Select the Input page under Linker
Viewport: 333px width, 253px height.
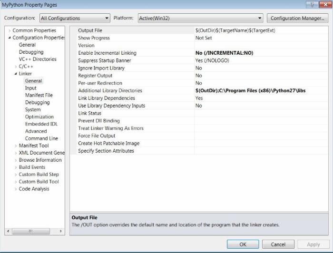30,88
